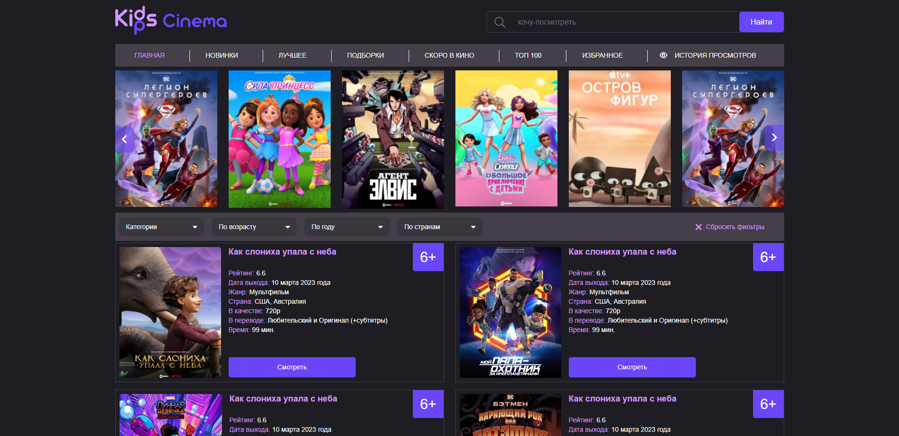Click the 6+ badge on Папа-охотник card
The height and width of the screenshot is (436, 899).
coord(768,257)
